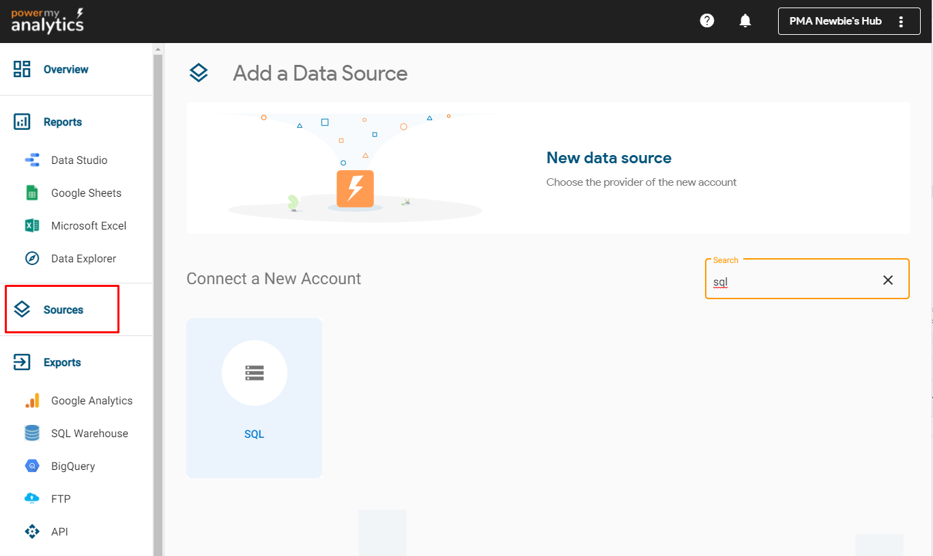933x556 pixels.
Task: Choose Microsoft Excel in the sidebar
Action: [88, 226]
